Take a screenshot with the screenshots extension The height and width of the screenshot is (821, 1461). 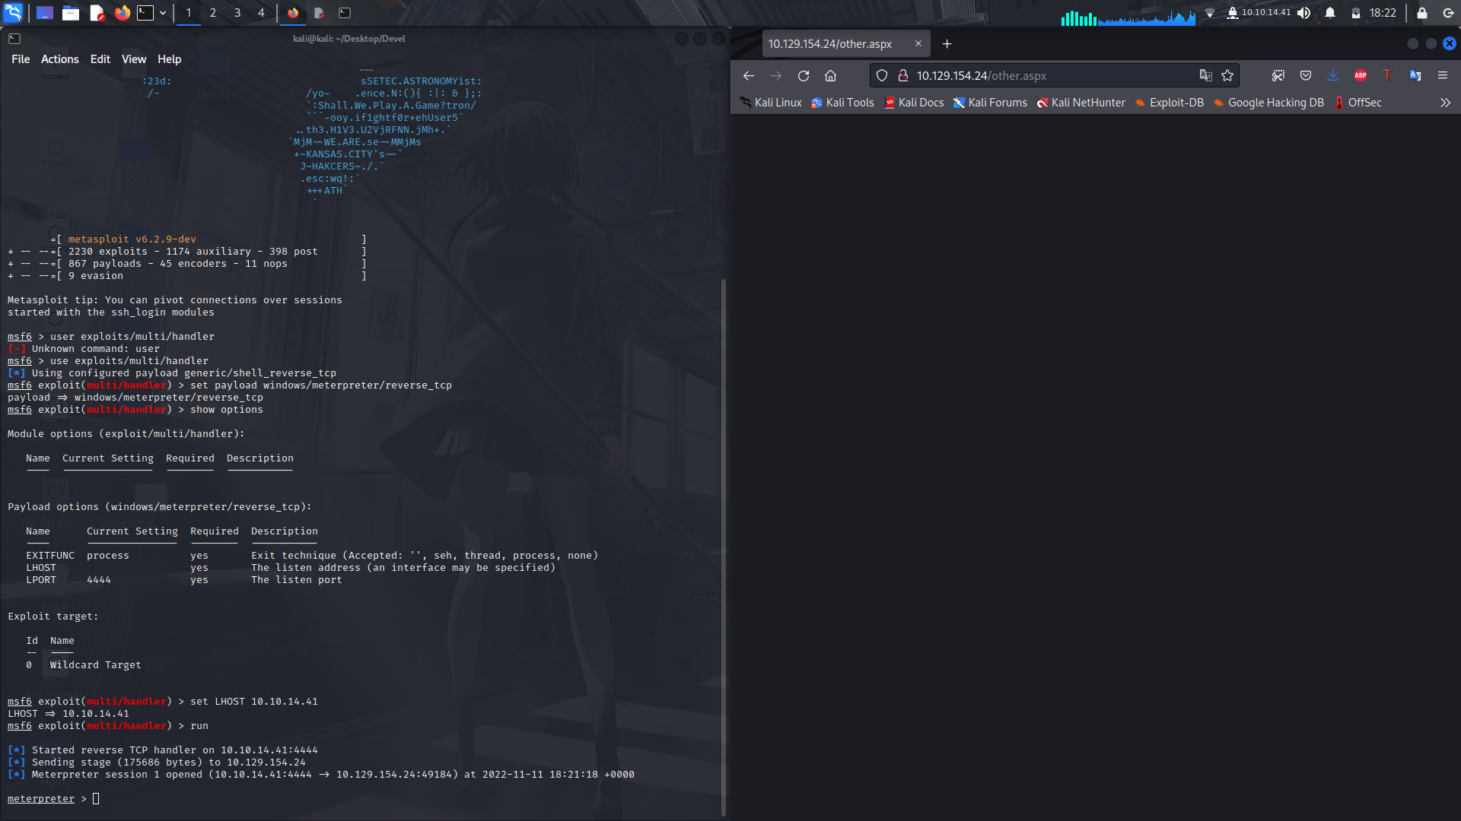point(1278,75)
